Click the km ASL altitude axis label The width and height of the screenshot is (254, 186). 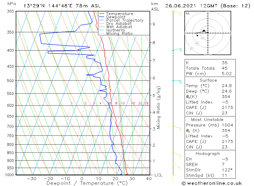click(155, 6)
